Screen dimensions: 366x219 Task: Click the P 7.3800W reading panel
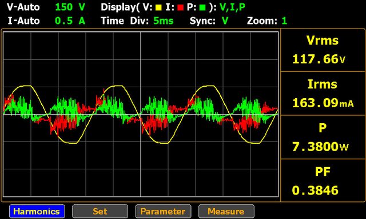[x=323, y=137]
